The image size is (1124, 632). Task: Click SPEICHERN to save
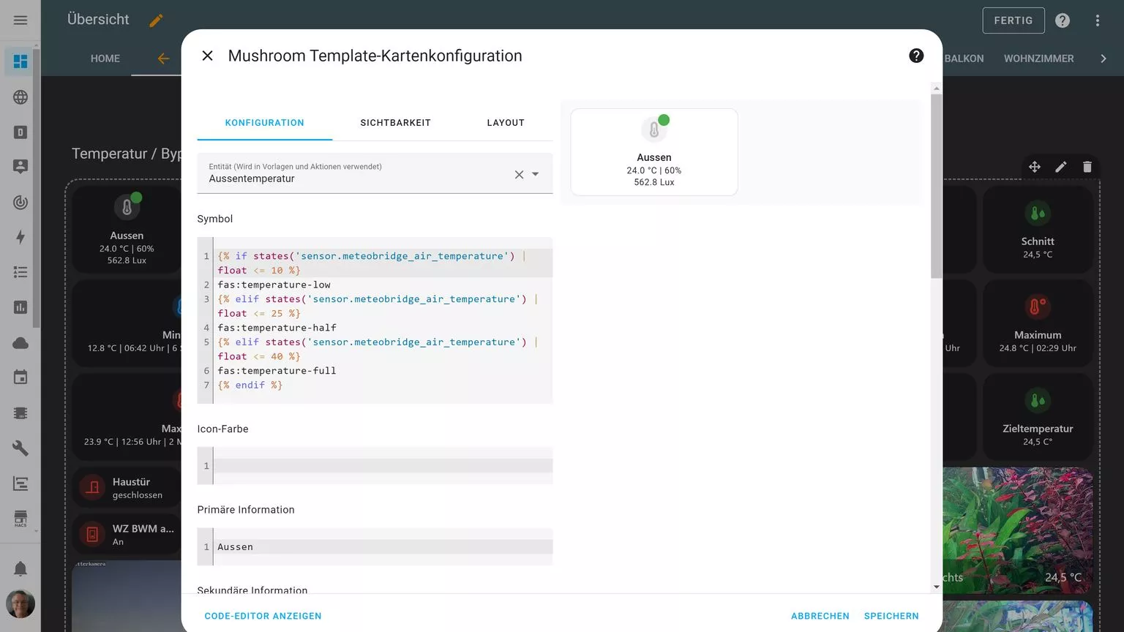[x=891, y=616]
